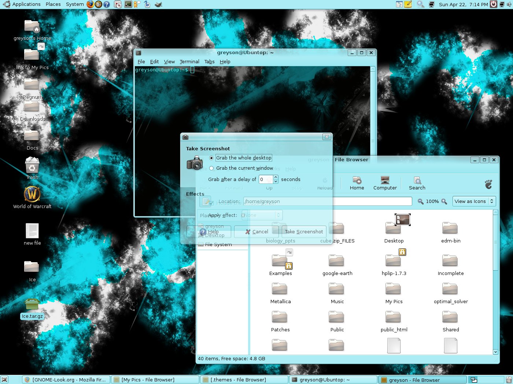
Task: Open the 'View as Icons' dropdown
Action: pos(474,201)
